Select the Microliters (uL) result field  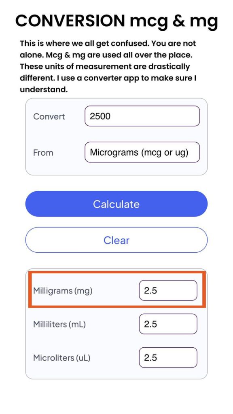[168, 357]
